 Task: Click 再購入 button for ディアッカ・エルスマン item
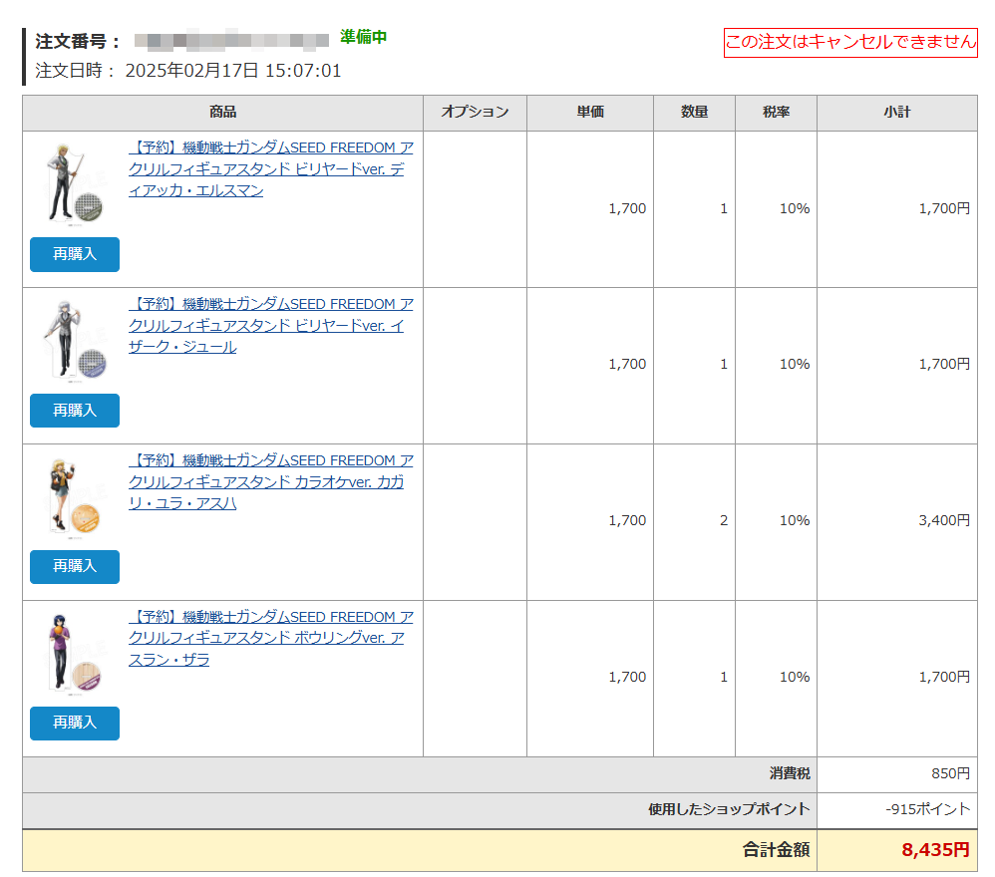(75, 254)
